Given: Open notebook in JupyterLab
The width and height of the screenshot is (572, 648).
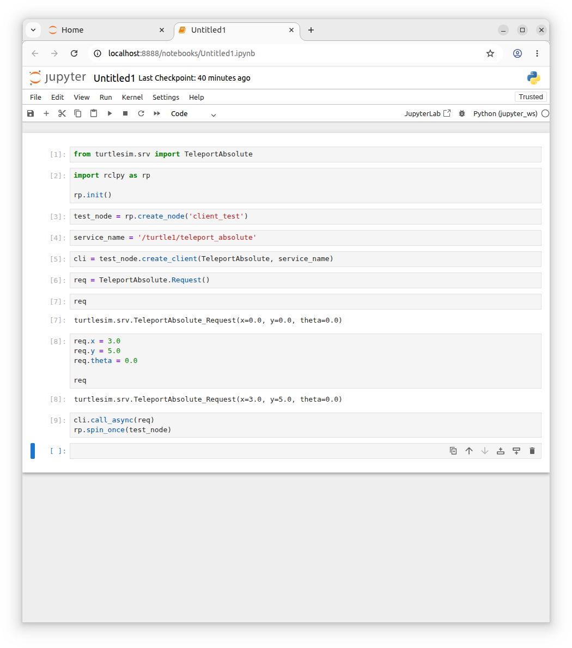Looking at the screenshot, I should [x=428, y=114].
